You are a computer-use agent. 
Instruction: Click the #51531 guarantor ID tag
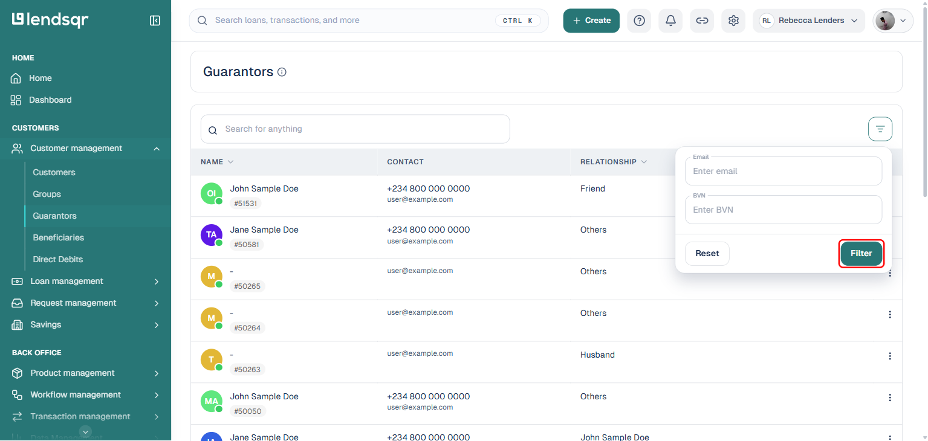point(246,204)
